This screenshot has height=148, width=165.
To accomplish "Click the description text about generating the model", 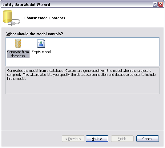I will click(81, 75).
